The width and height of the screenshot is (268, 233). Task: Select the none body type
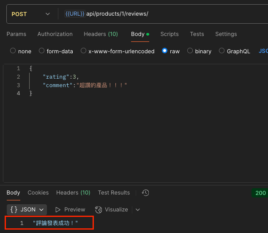click(x=13, y=51)
